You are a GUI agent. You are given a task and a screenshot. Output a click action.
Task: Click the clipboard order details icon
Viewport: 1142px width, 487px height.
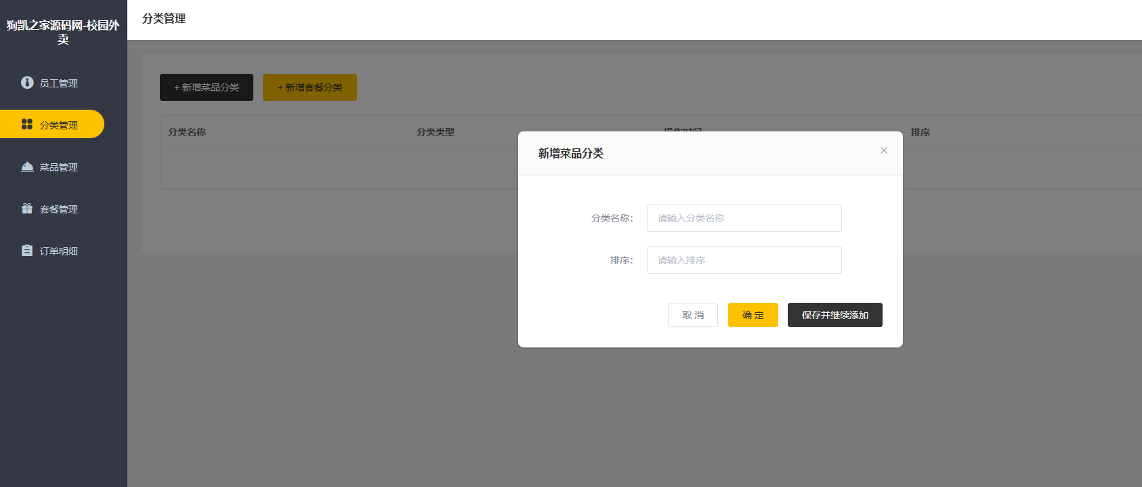[x=27, y=251]
